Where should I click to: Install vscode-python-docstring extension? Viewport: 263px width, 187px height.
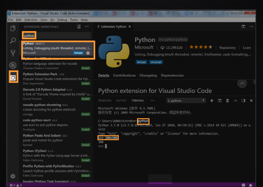tap(86, 114)
